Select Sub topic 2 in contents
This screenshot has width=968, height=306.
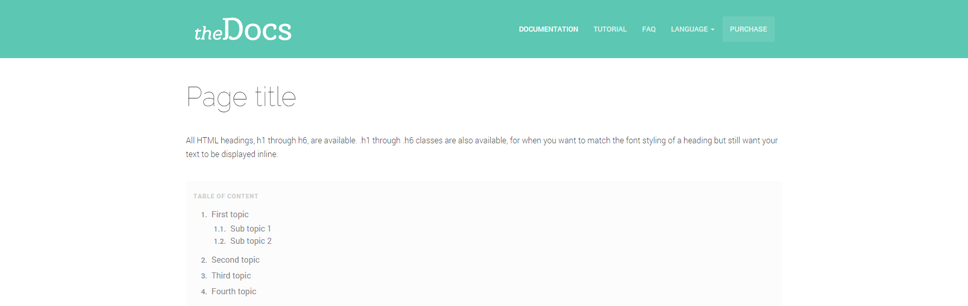tap(251, 241)
